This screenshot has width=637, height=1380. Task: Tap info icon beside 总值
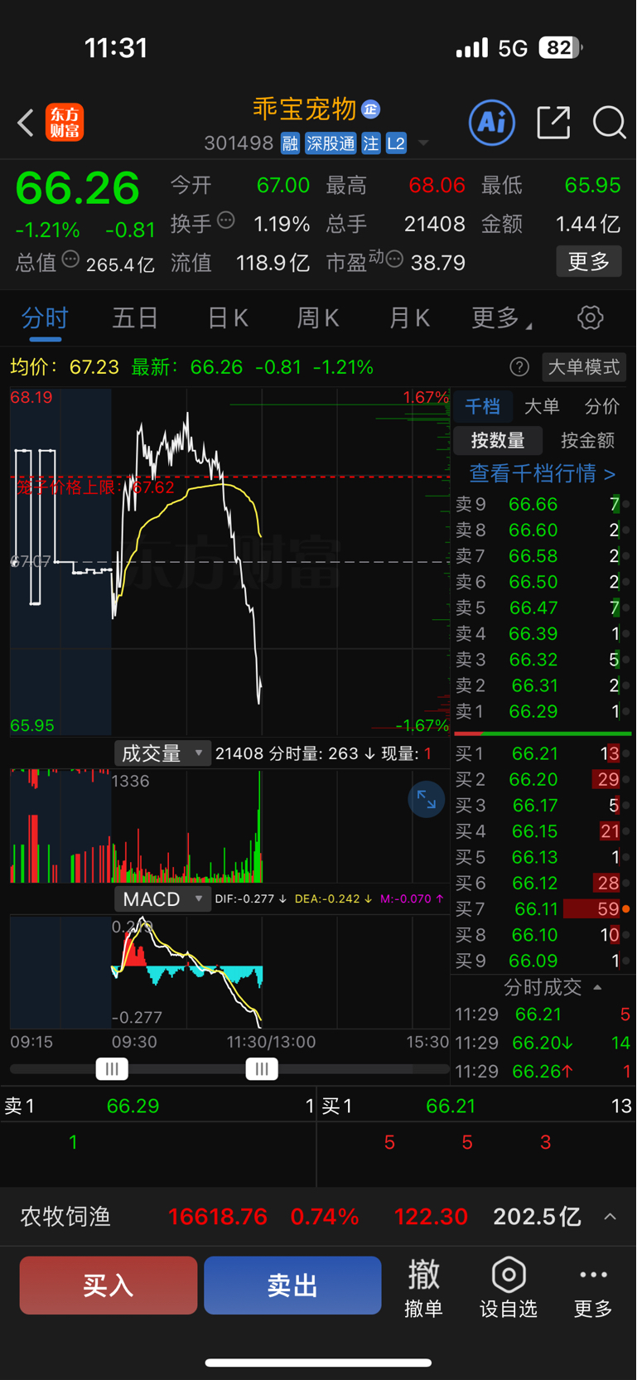(x=71, y=259)
